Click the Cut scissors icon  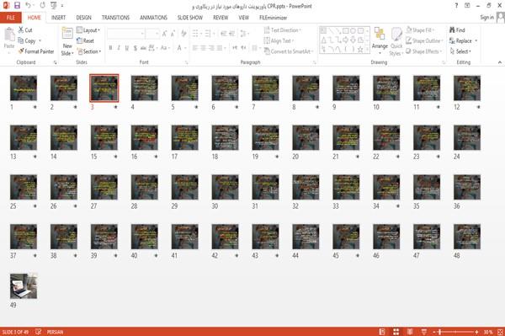pyautogui.click(x=21, y=30)
